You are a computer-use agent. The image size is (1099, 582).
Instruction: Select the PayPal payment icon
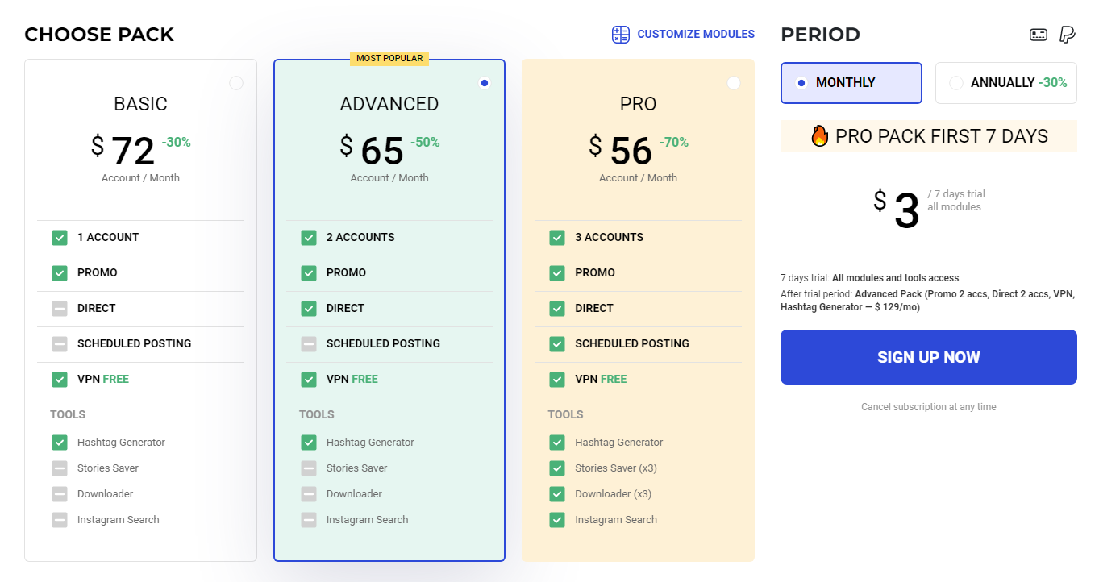point(1067,34)
